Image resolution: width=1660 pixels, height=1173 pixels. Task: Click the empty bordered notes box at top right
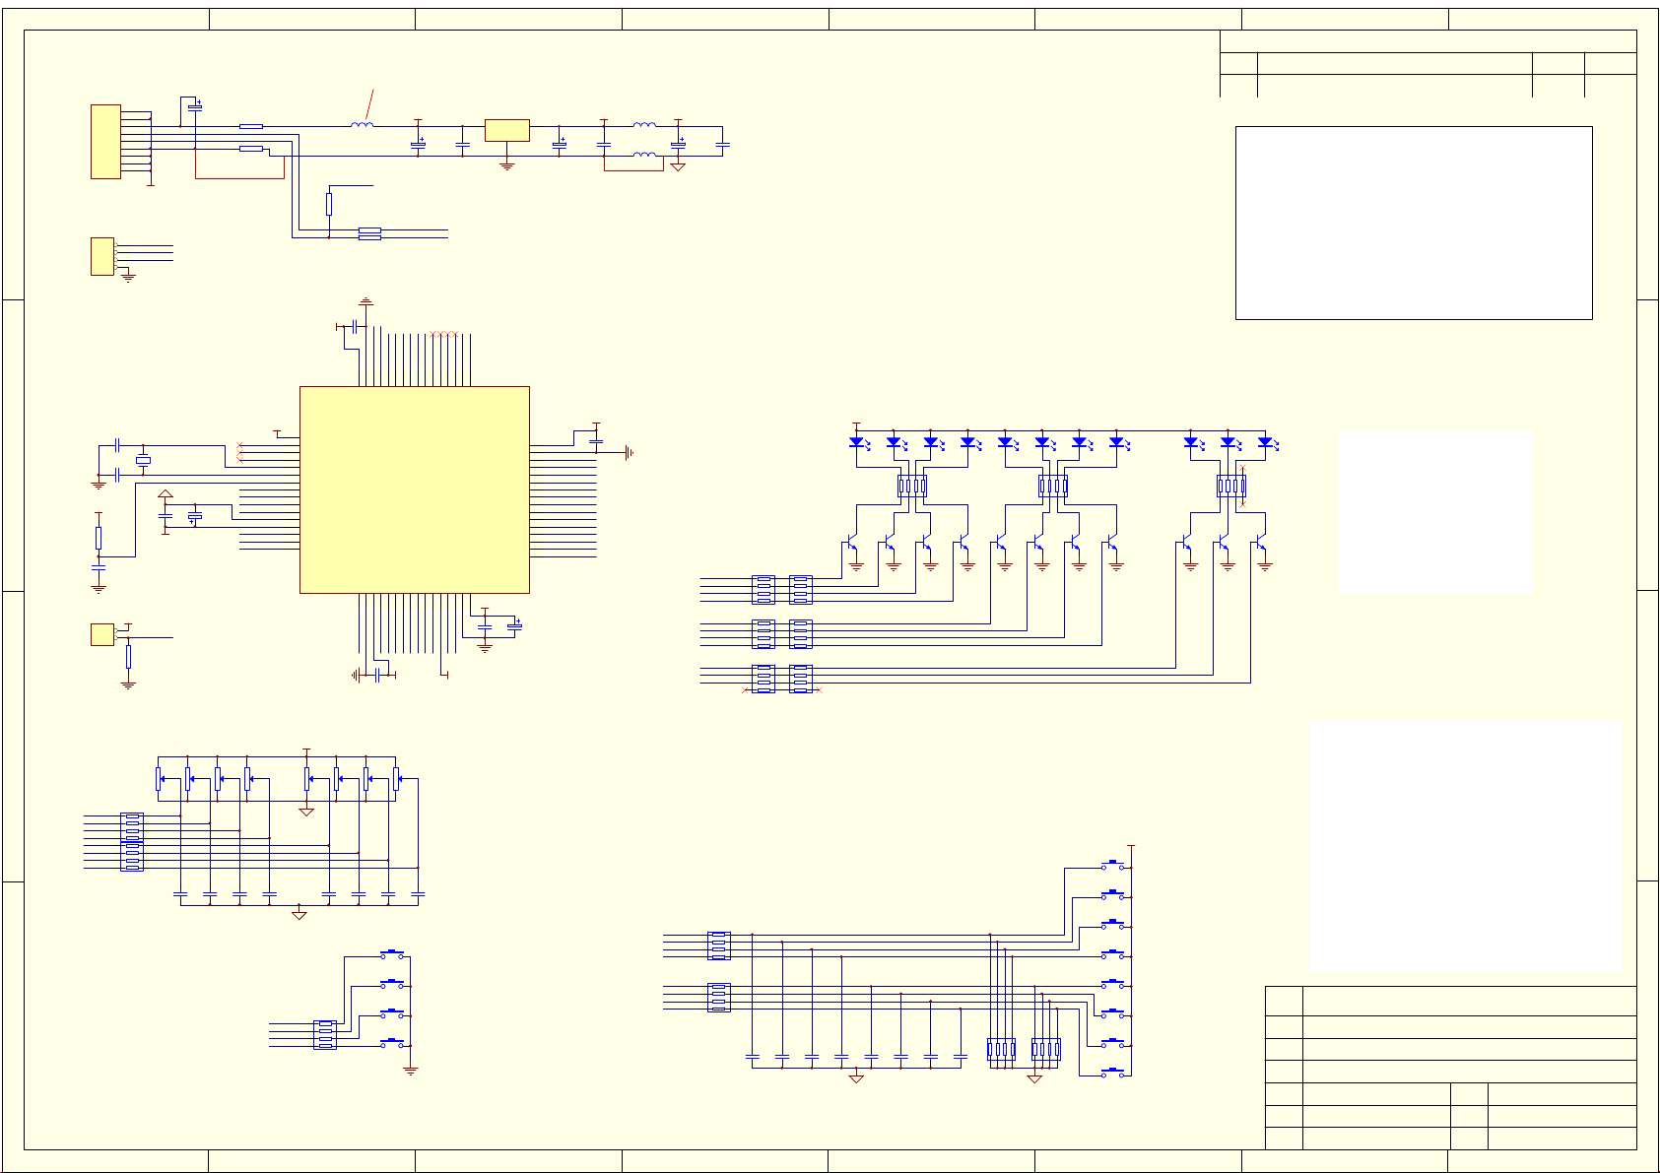point(1414,223)
